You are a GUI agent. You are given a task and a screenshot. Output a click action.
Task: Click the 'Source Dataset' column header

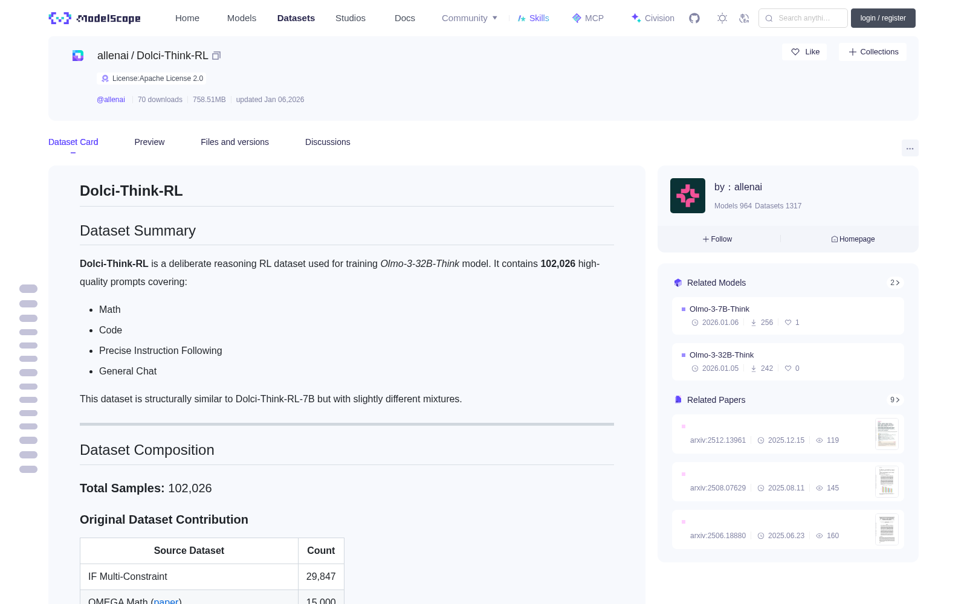(x=189, y=551)
